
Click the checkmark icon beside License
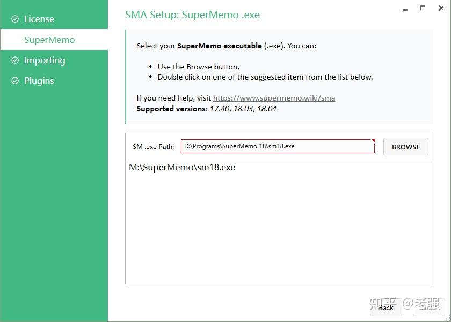pos(14,18)
